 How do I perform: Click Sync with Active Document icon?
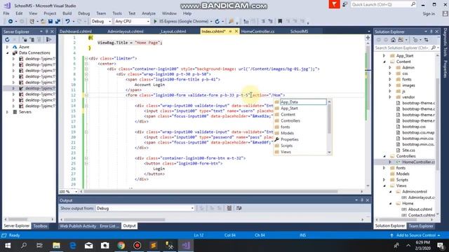click(427, 40)
